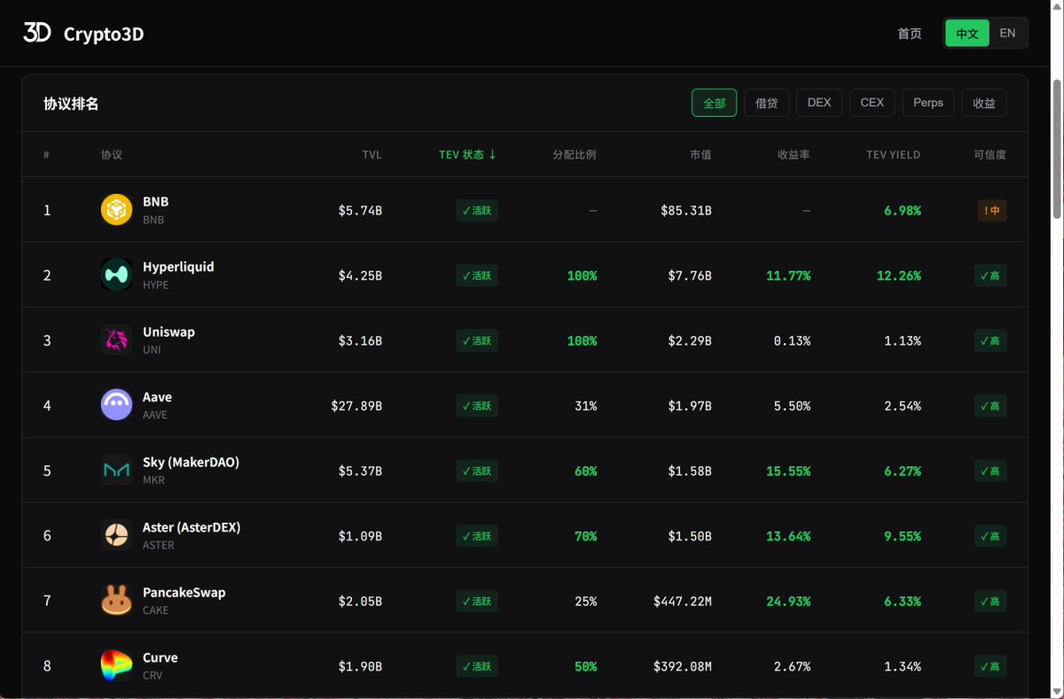1064x699 pixels.
Task: Click the 高 credibility badge for Uniswap
Action: click(x=990, y=340)
